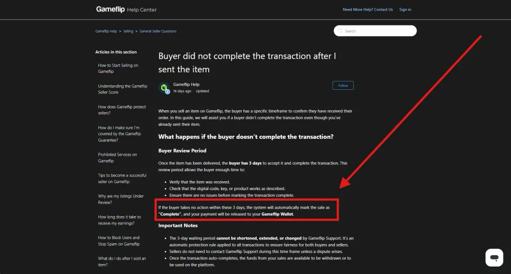Click 'Check that the digital code' bullet
Image resolution: width=511 pixels, height=274 pixels.
point(227,189)
